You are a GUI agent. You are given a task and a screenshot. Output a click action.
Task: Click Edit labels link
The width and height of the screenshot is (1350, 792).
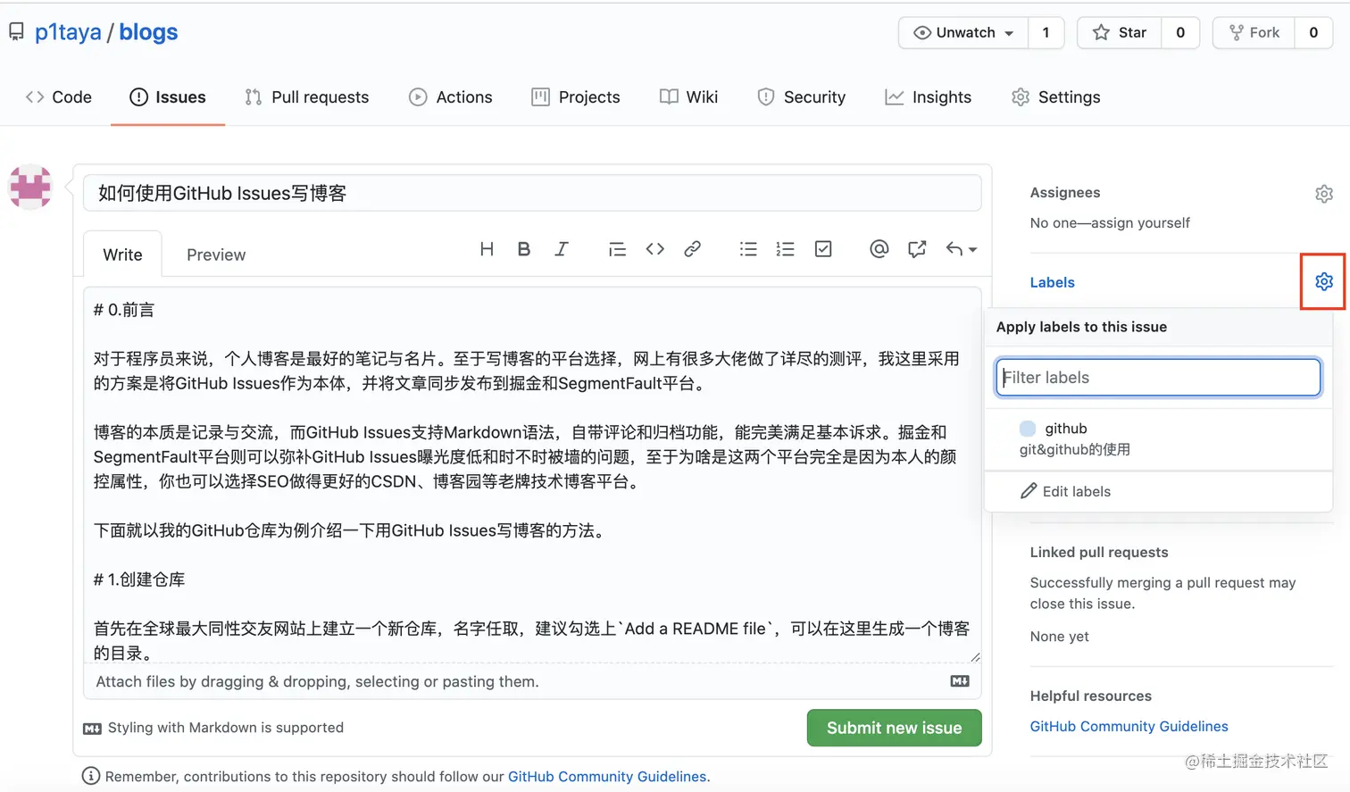pyautogui.click(x=1076, y=491)
